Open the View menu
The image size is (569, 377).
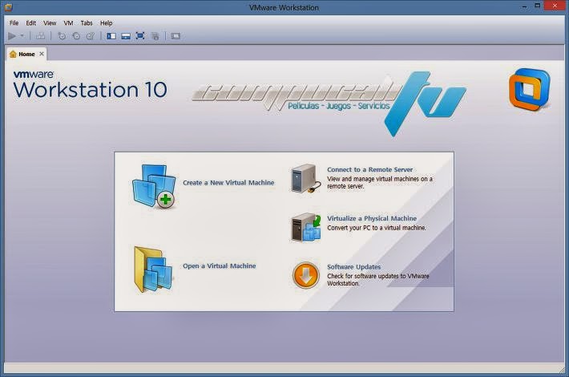pyautogui.click(x=50, y=23)
